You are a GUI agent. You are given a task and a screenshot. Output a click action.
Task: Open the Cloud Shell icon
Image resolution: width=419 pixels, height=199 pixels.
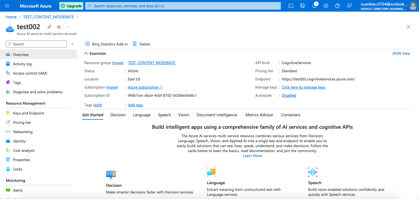(291, 6)
